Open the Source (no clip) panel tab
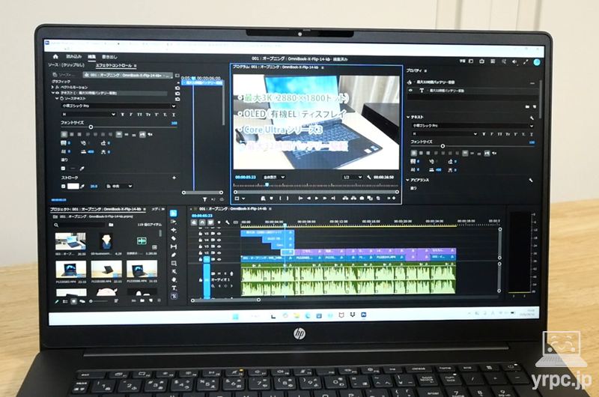This screenshot has width=599, height=397. [x=66, y=65]
